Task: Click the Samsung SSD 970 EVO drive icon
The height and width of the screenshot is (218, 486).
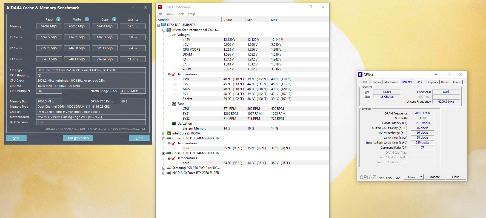Action: coord(169,168)
